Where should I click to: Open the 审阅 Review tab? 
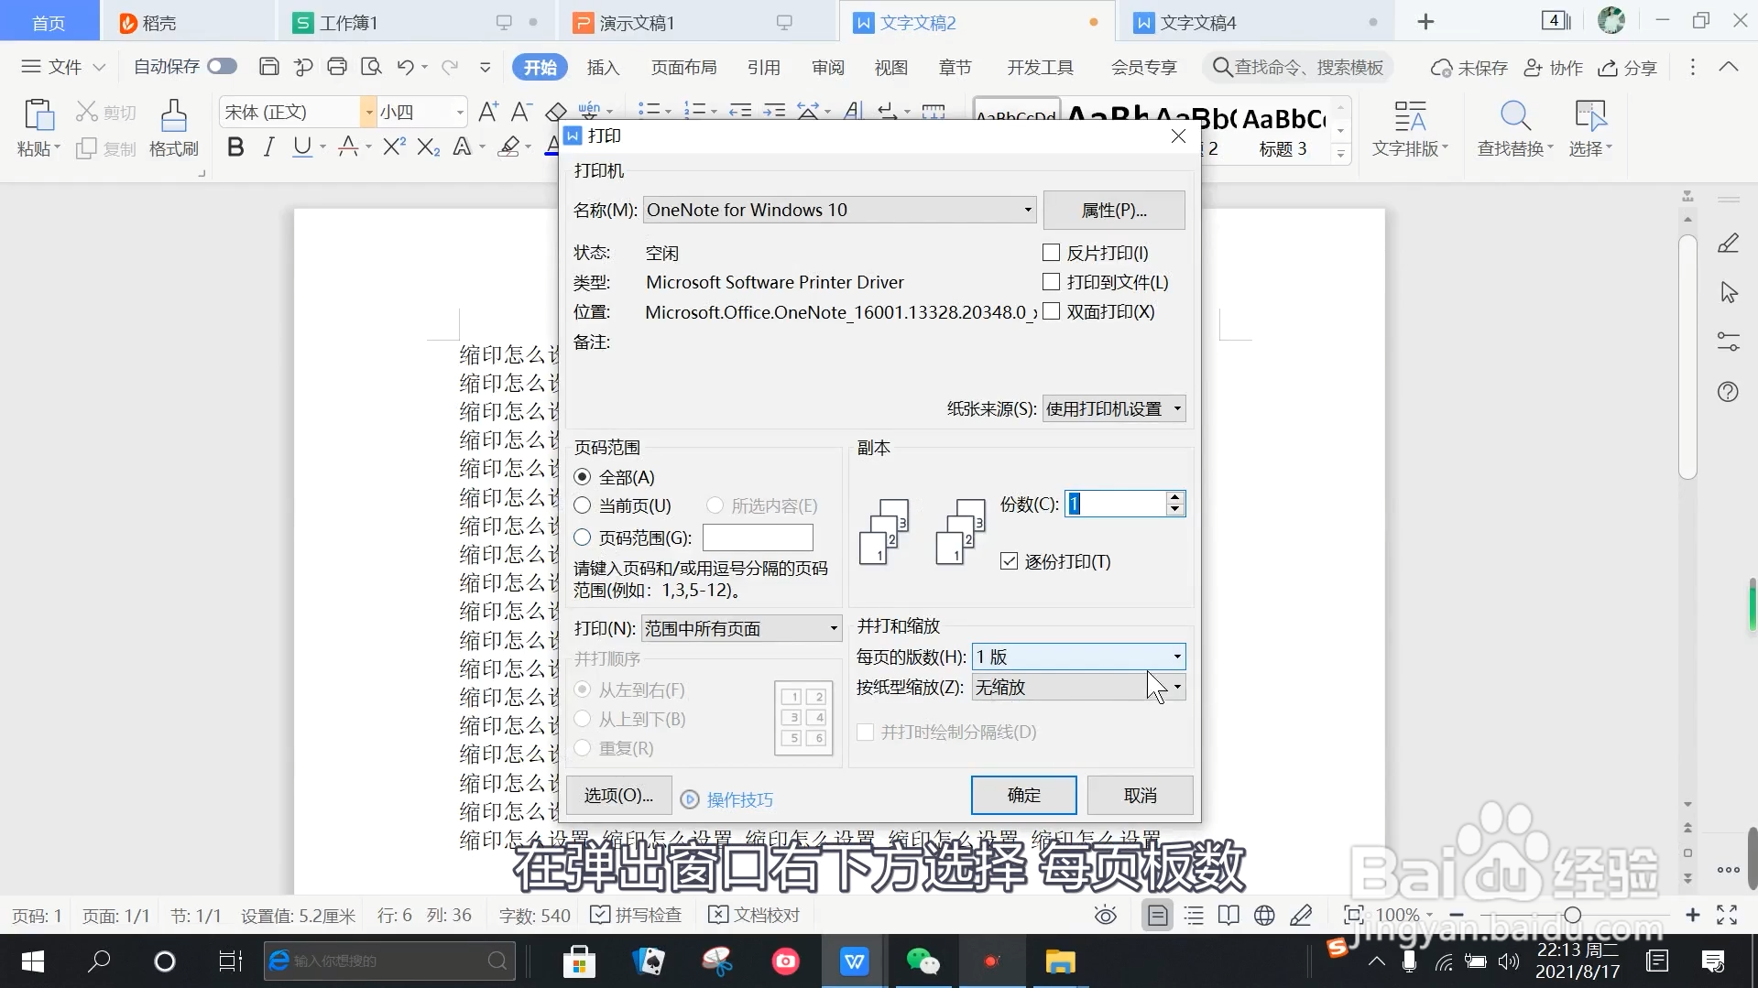point(828,67)
